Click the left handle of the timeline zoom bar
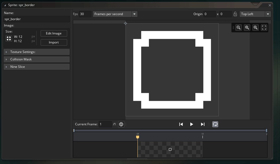280x164 pixels. [74, 131]
